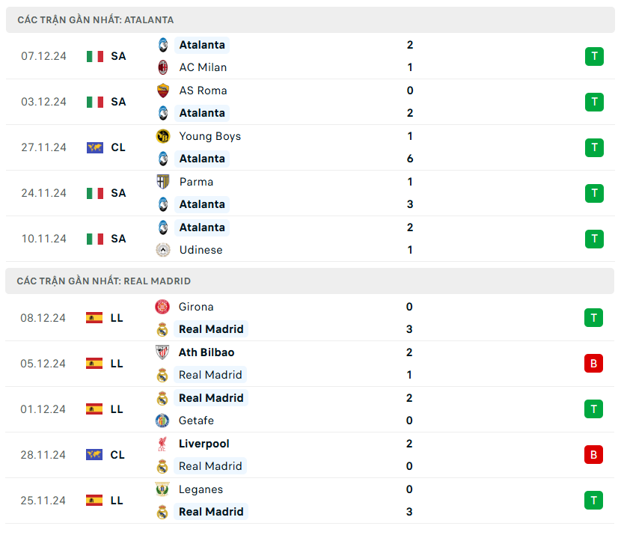Click the red B badge for Liverpool match
The width and height of the screenshot is (624, 535).
[593, 455]
